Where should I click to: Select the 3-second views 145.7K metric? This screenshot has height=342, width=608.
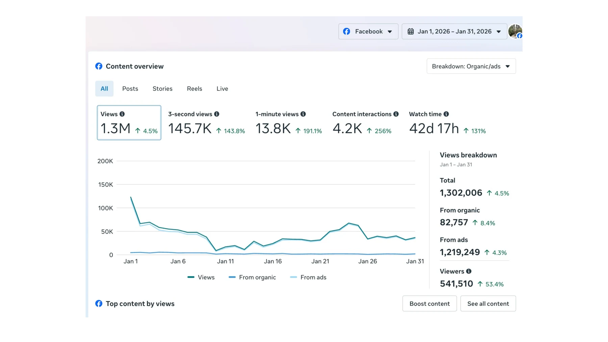point(206,123)
